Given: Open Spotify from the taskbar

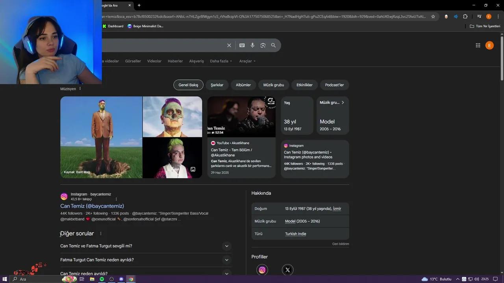Looking at the screenshot, I should [x=102, y=279].
